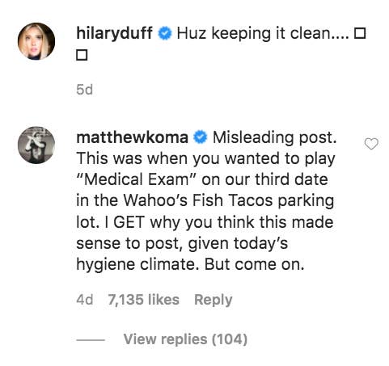Click the emoji placeholder box on the caption's second line
This screenshot has height=366, width=389.
tap(82, 55)
